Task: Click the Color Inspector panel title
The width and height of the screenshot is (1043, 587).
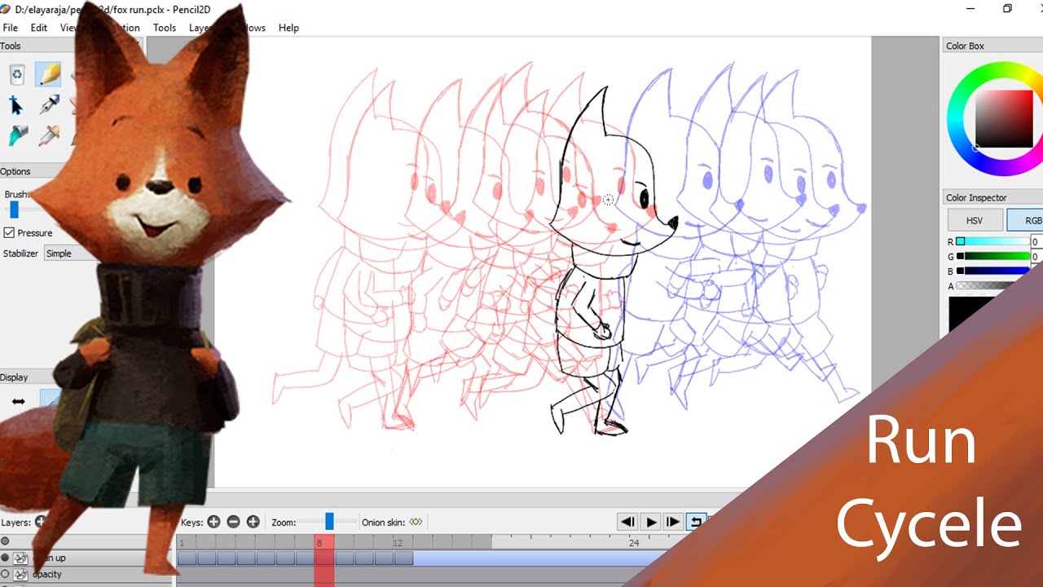Action: tap(976, 197)
